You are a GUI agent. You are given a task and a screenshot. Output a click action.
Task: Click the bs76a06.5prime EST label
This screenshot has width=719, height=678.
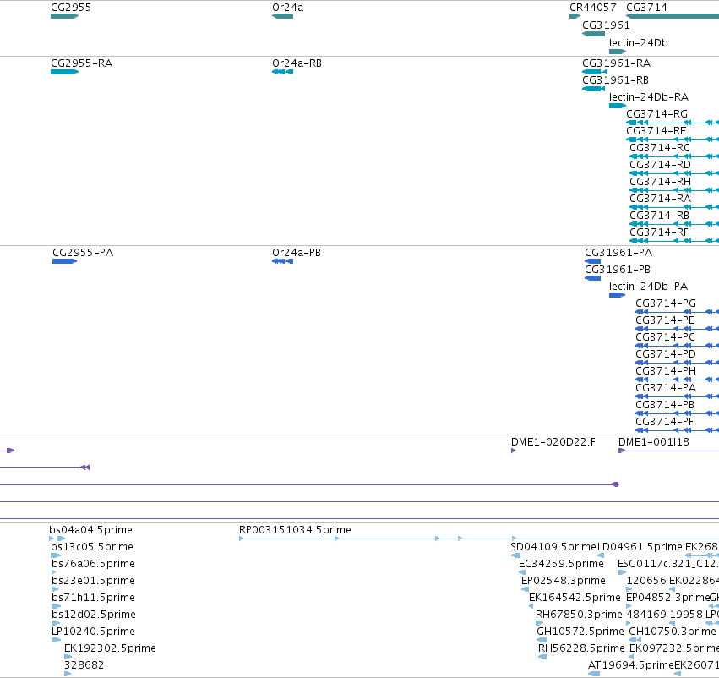point(93,564)
